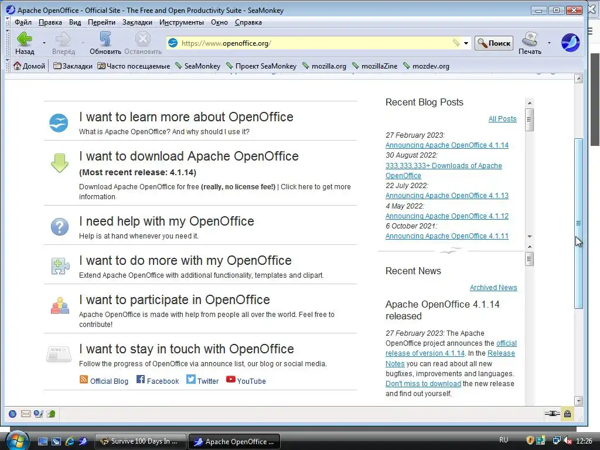Image resolution: width=600 pixels, height=450 pixels.
Task: Click the main page scrollbar down arrow
Action: pos(578,401)
